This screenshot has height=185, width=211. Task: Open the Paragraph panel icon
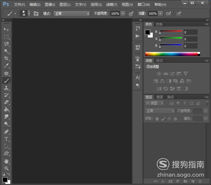pyautogui.click(x=138, y=85)
